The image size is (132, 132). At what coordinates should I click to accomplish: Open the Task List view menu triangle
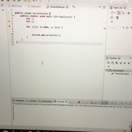pyautogui.click(x=112, y=22)
